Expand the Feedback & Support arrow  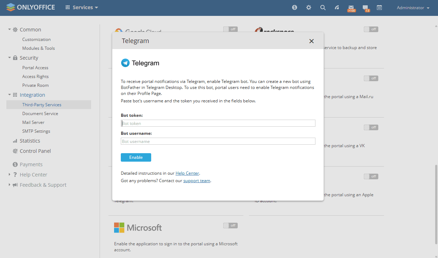[x=10, y=185]
